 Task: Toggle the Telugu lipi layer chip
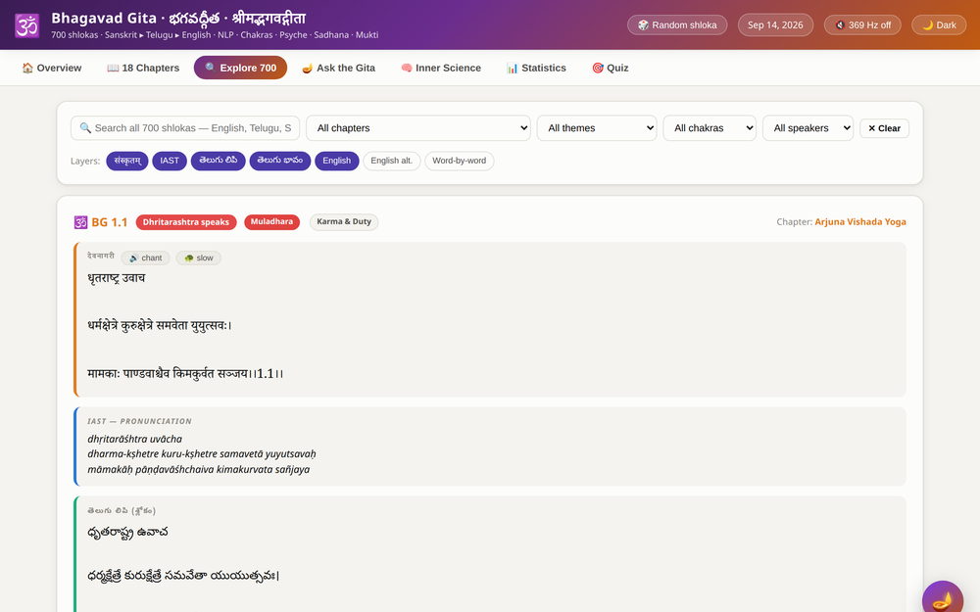[x=219, y=161]
